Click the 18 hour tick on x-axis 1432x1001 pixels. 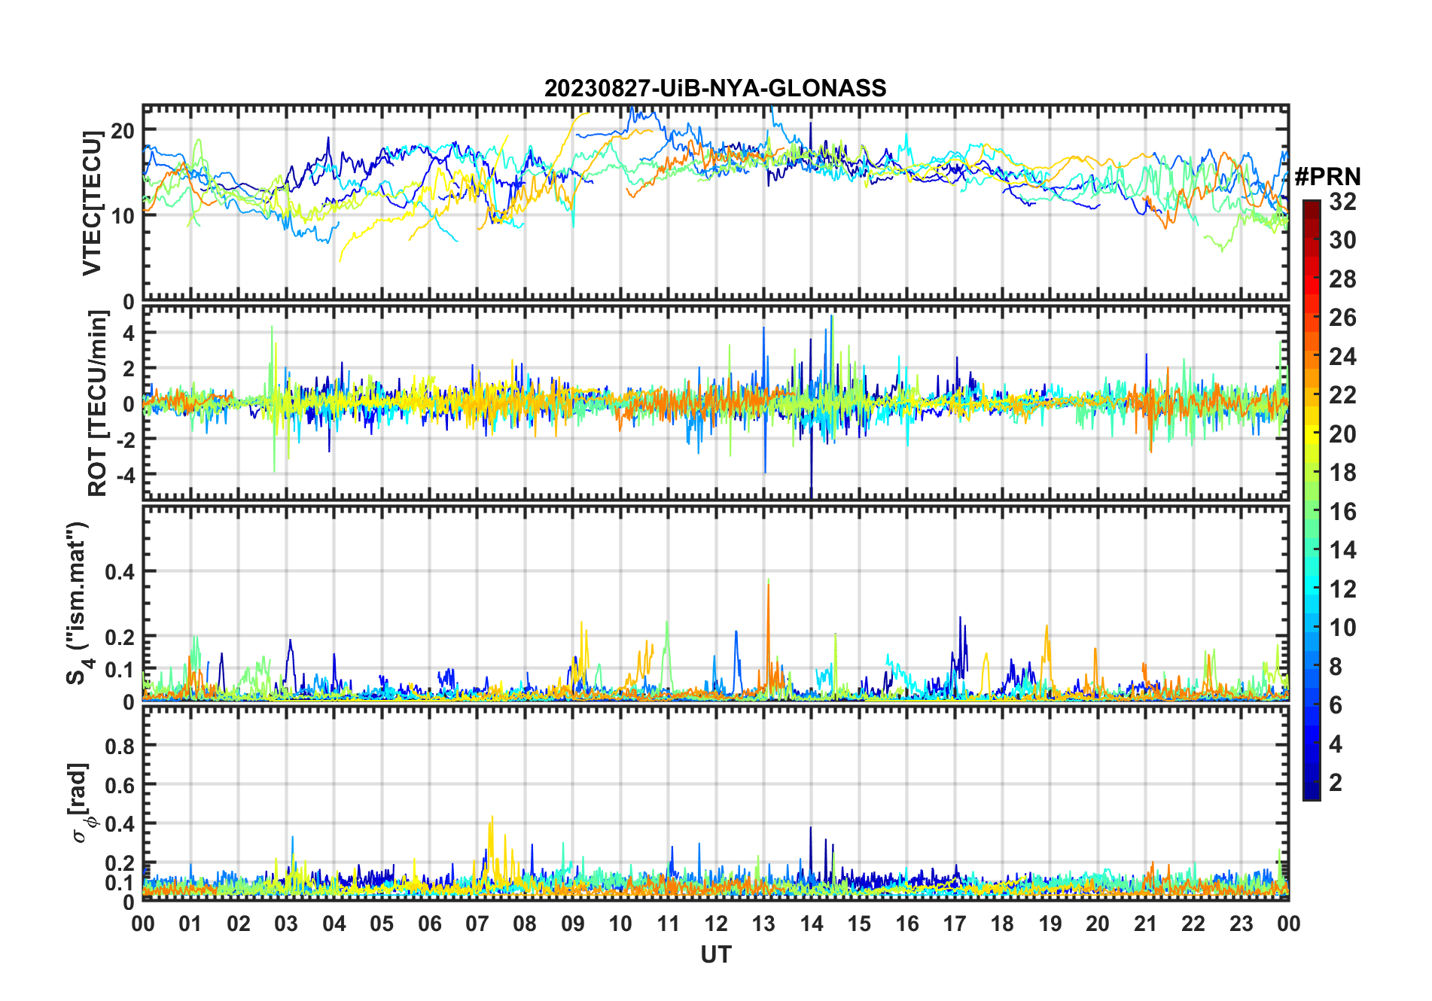1002,923
